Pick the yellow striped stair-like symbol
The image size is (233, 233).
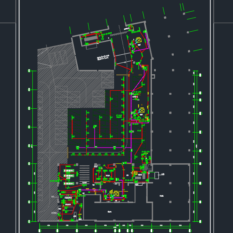[135, 173]
